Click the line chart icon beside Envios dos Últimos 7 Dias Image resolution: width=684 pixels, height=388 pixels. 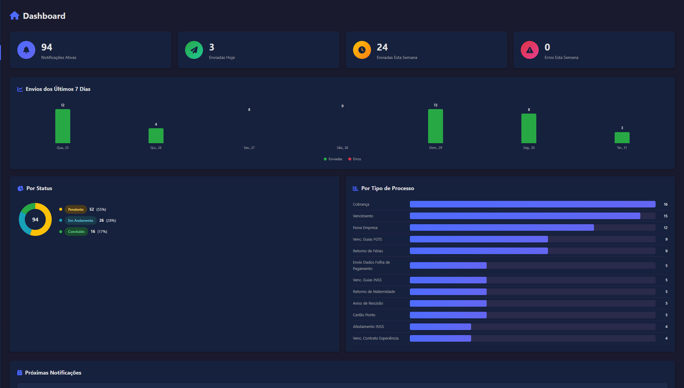coord(20,89)
